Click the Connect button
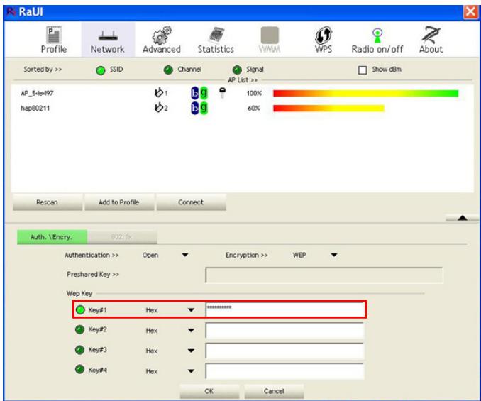The height and width of the screenshot is (401, 481). coord(191,202)
